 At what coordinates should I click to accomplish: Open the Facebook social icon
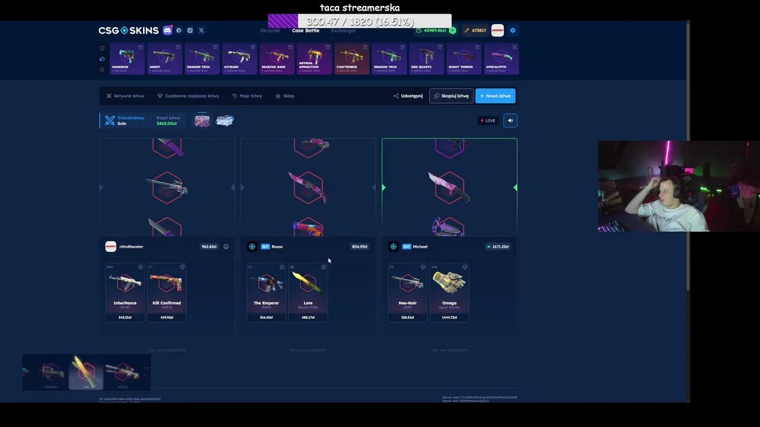click(x=179, y=30)
